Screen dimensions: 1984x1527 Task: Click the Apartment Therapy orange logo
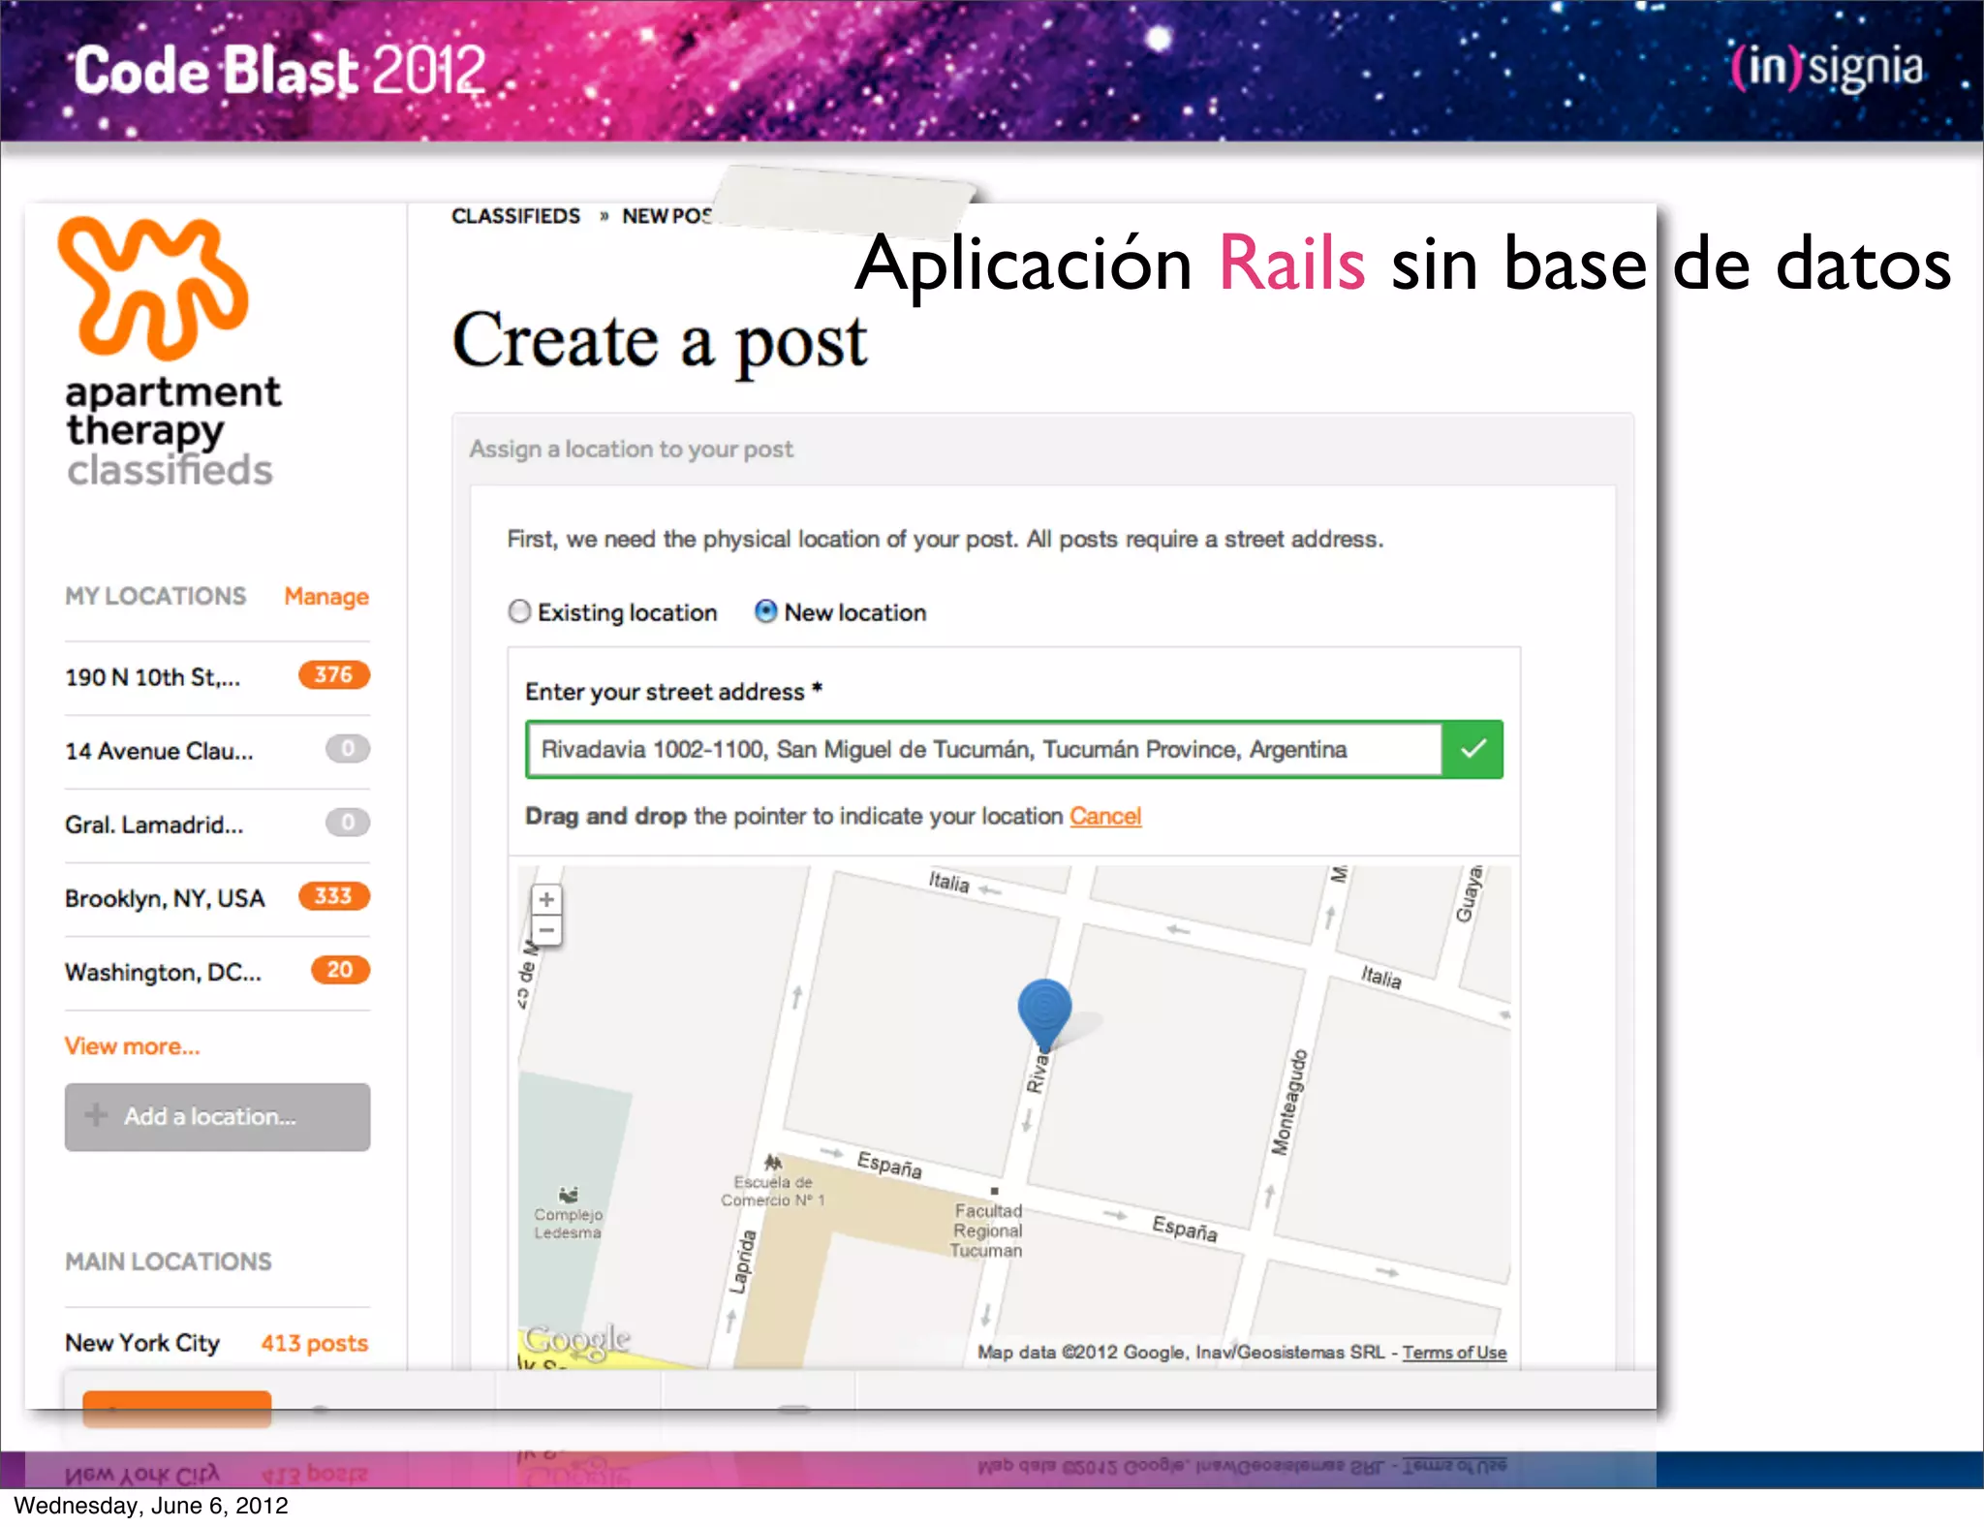(x=153, y=287)
